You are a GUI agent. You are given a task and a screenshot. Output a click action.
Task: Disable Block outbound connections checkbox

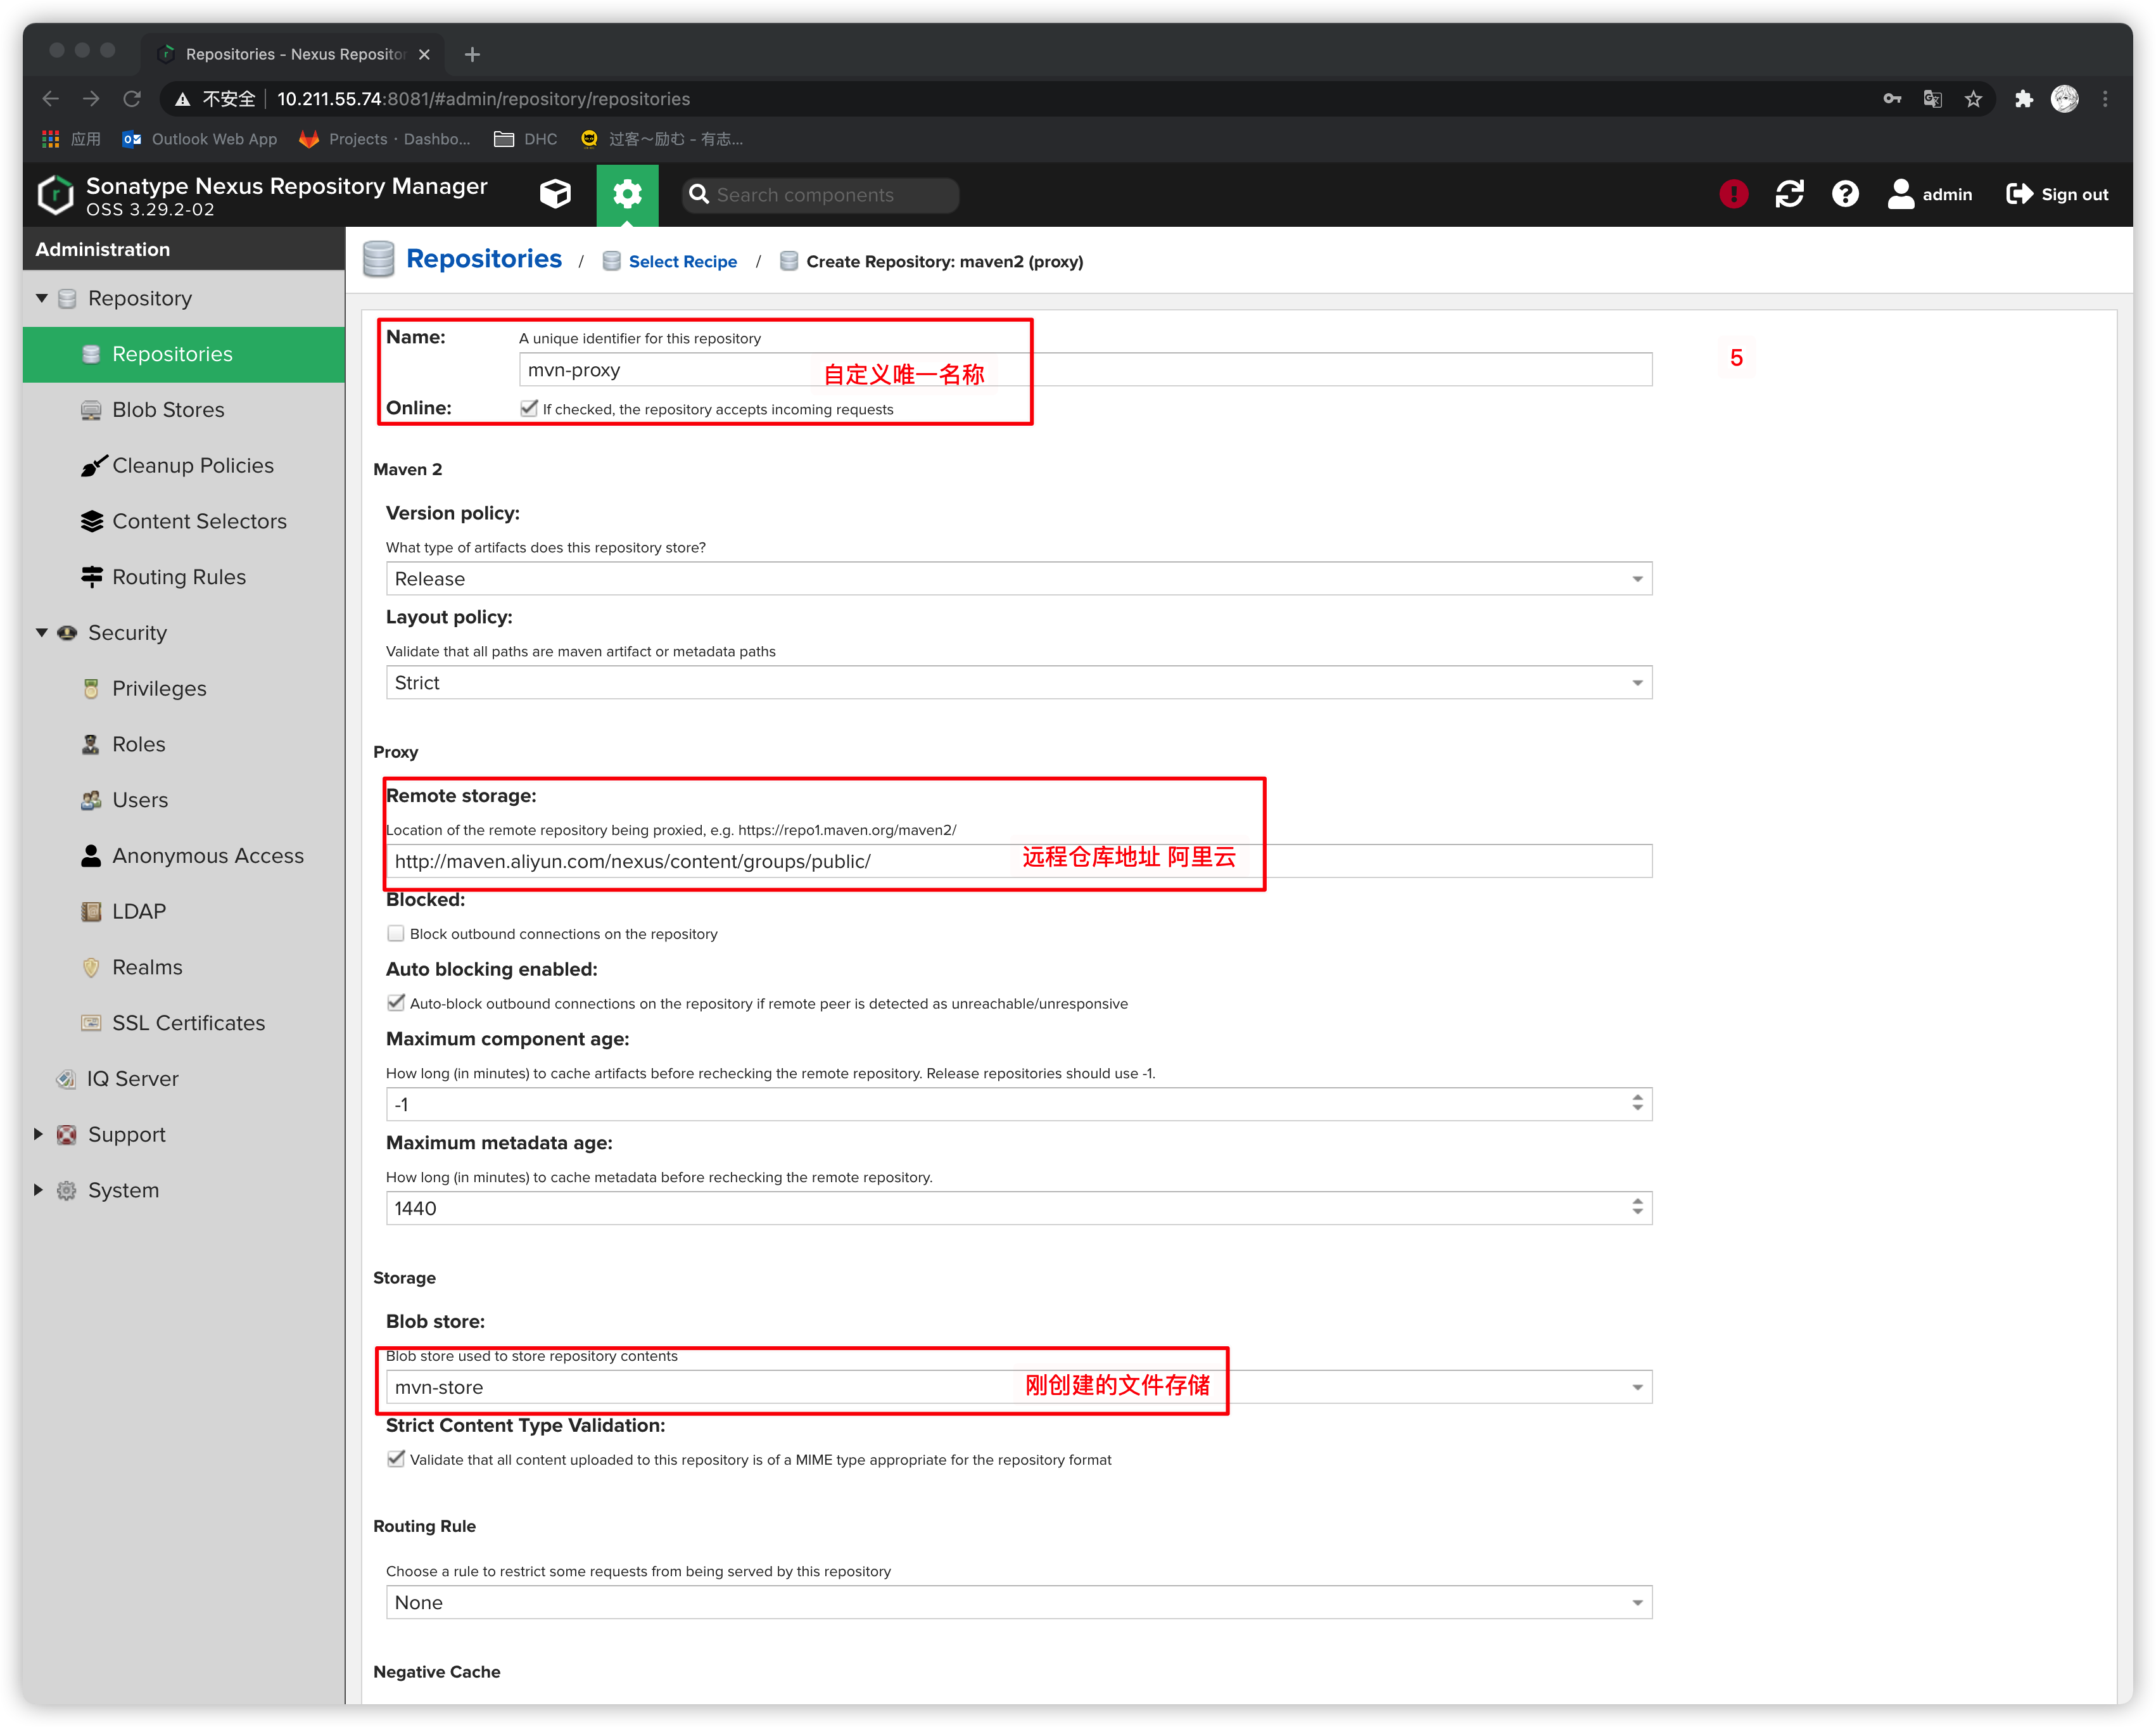[395, 932]
